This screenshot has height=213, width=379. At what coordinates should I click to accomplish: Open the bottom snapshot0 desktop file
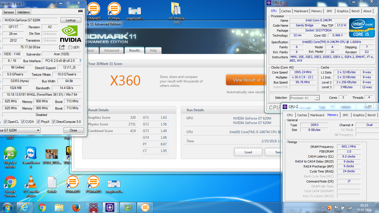114,186
